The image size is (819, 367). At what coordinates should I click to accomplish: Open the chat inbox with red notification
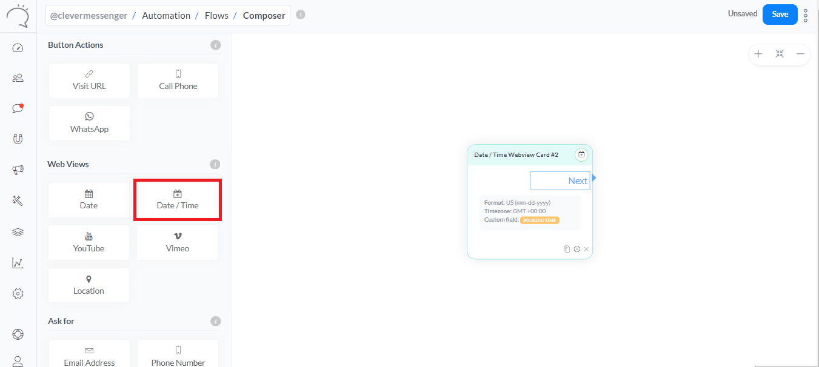tap(18, 108)
